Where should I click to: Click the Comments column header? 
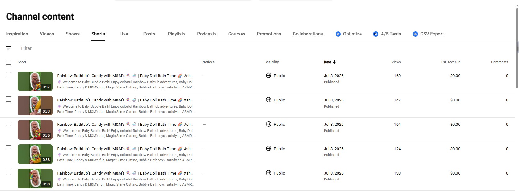pyautogui.click(x=499, y=62)
